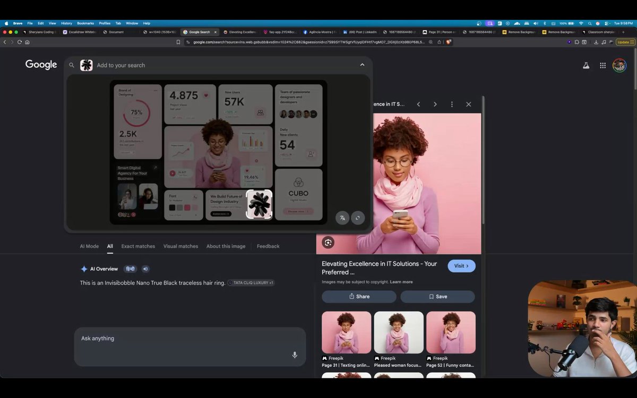Open the Page 52 Funny contact thumbnail
Viewport: 637px width, 398px height.
[x=451, y=332]
